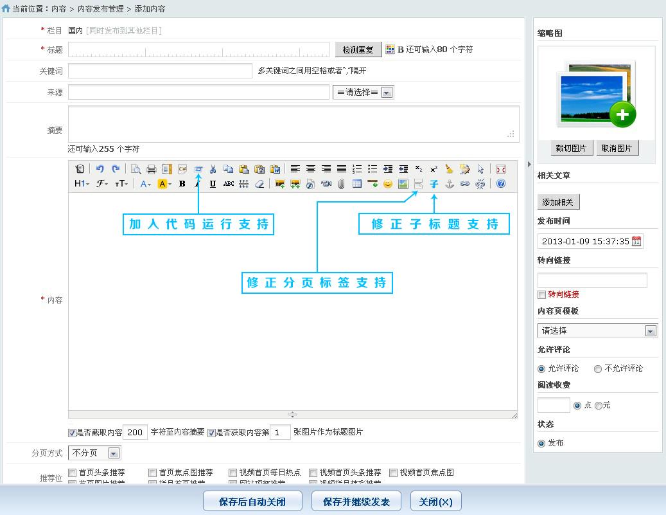Enable the 转向链接 checkbox
Image resolution: width=666 pixels, height=515 pixels.
[541, 294]
